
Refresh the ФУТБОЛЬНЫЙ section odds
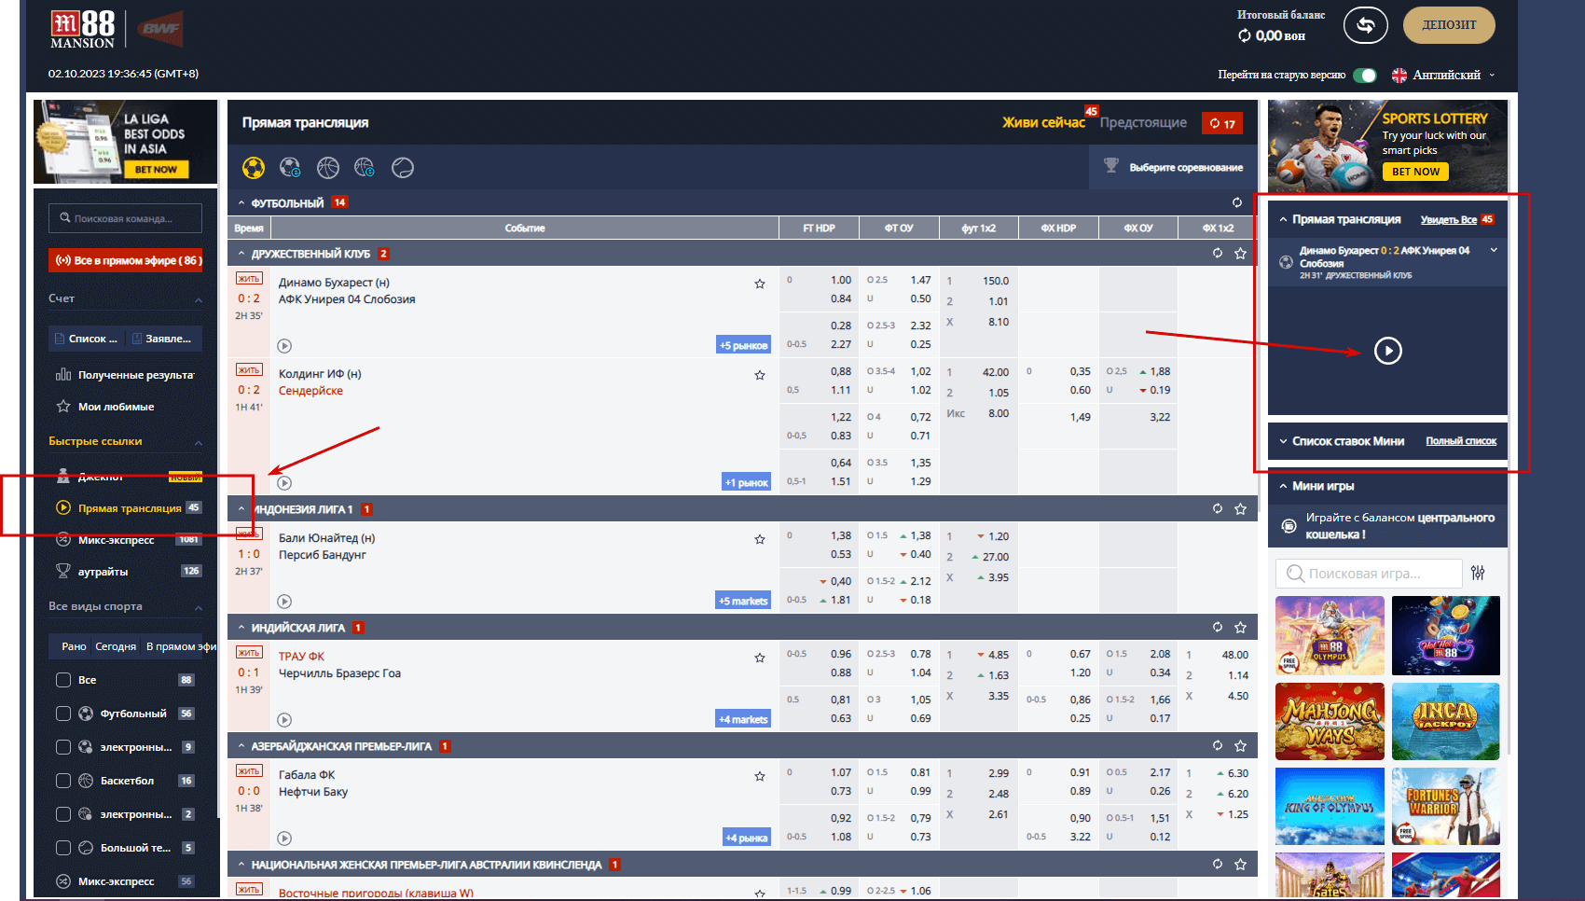(x=1237, y=202)
